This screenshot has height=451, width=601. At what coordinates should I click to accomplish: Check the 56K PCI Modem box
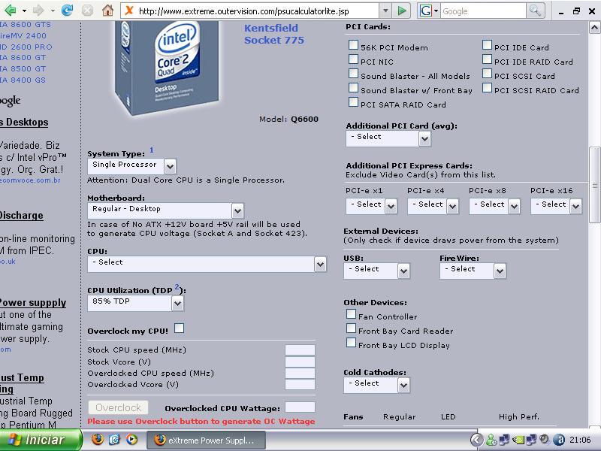tap(353, 45)
